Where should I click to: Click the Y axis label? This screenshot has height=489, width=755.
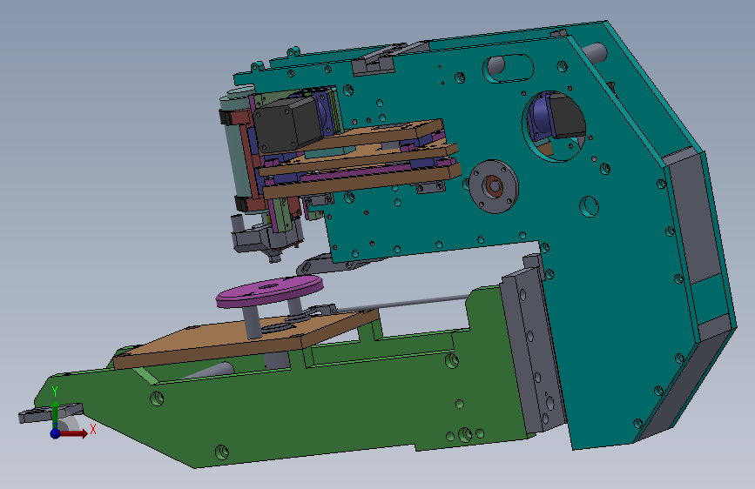coord(55,392)
